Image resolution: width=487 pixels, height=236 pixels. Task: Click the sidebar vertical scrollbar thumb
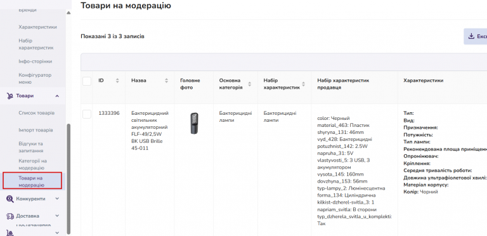point(68,178)
